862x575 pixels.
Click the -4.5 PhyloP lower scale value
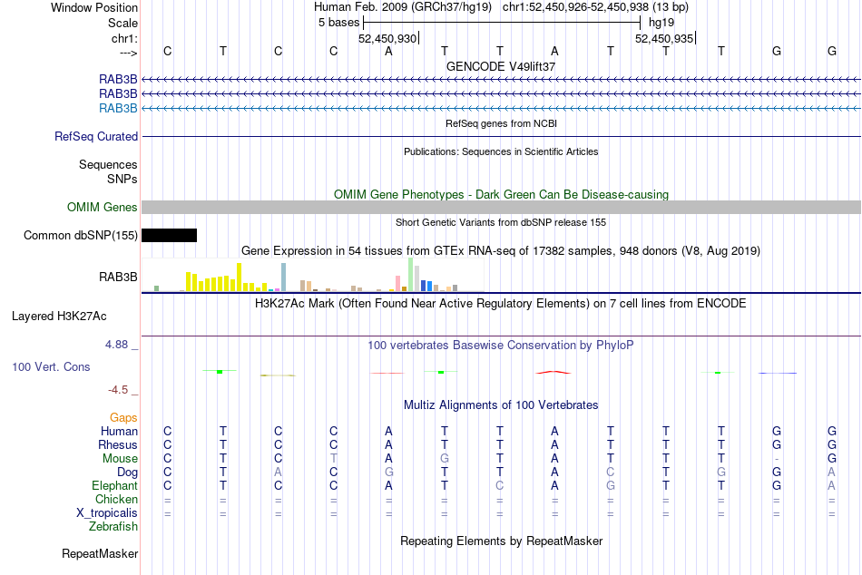(118, 390)
